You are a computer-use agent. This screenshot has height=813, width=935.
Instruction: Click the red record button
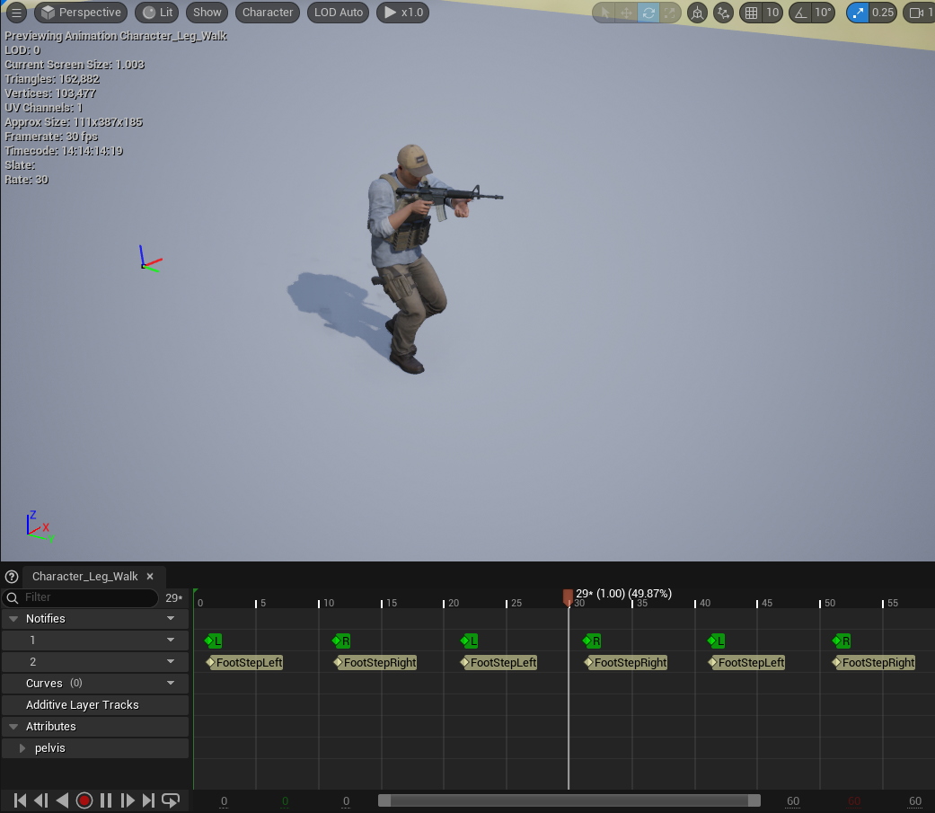click(x=84, y=800)
